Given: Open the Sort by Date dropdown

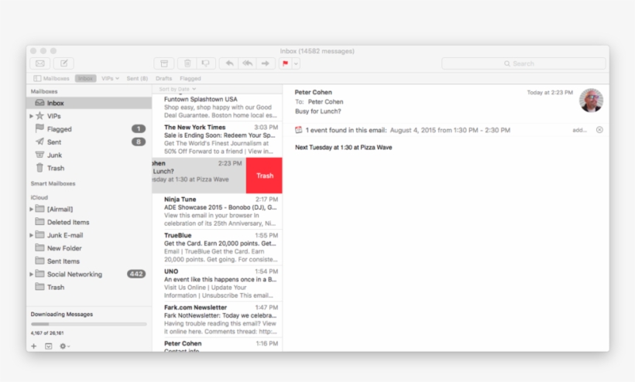Looking at the screenshot, I should pos(177,89).
